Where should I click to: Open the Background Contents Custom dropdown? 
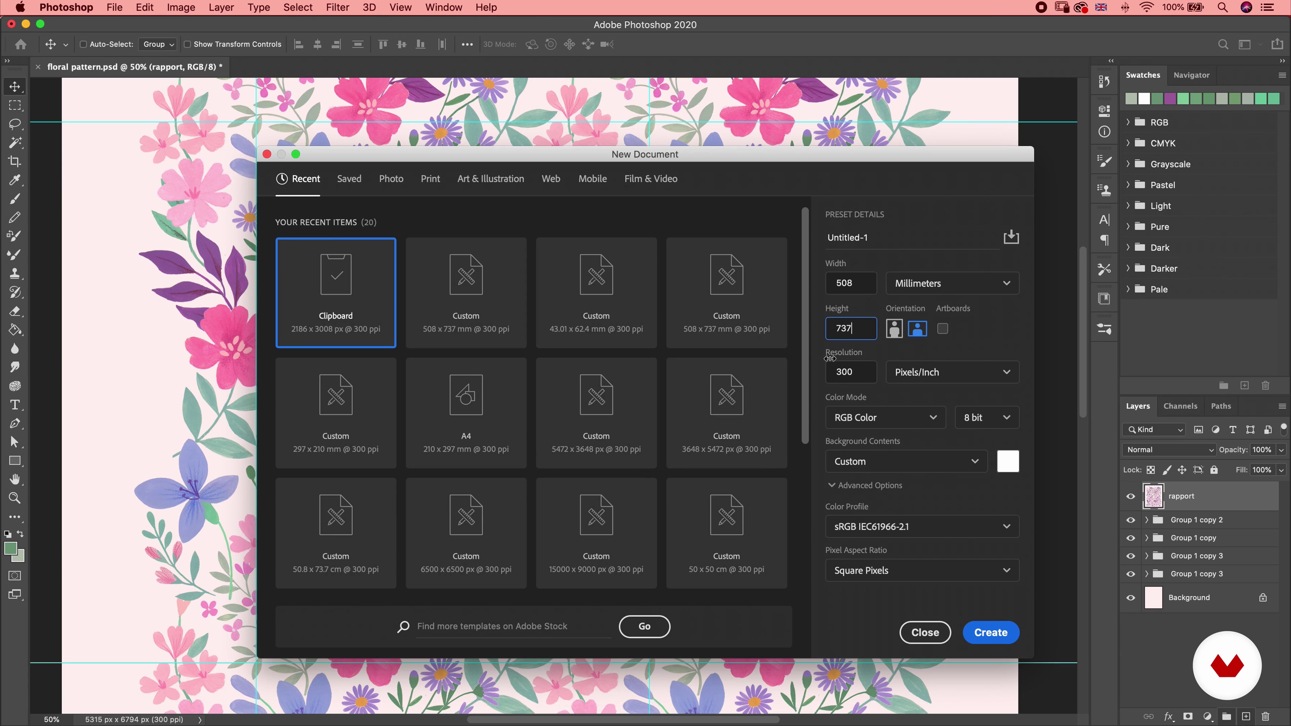906,461
